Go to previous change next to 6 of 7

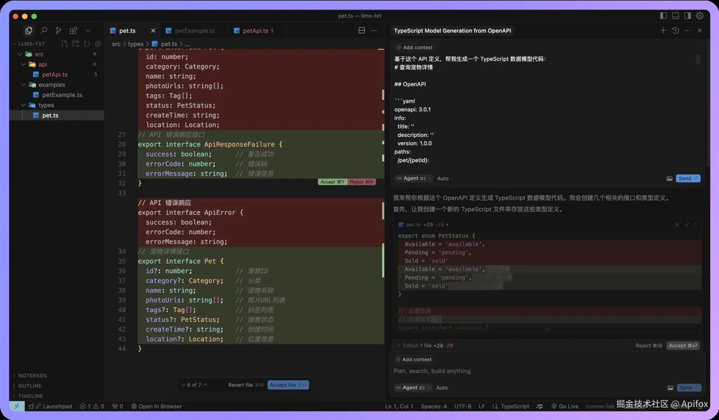pyautogui.click(x=205, y=385)
